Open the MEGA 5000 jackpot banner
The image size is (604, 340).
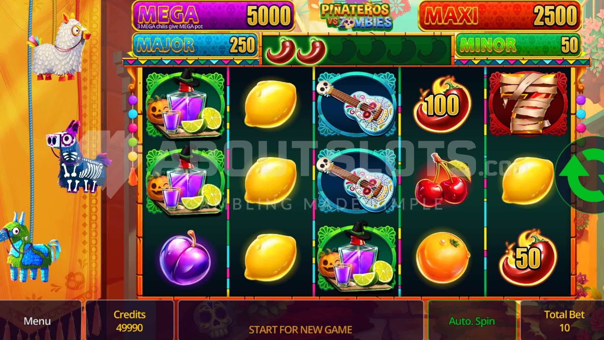tap(213, 16)
